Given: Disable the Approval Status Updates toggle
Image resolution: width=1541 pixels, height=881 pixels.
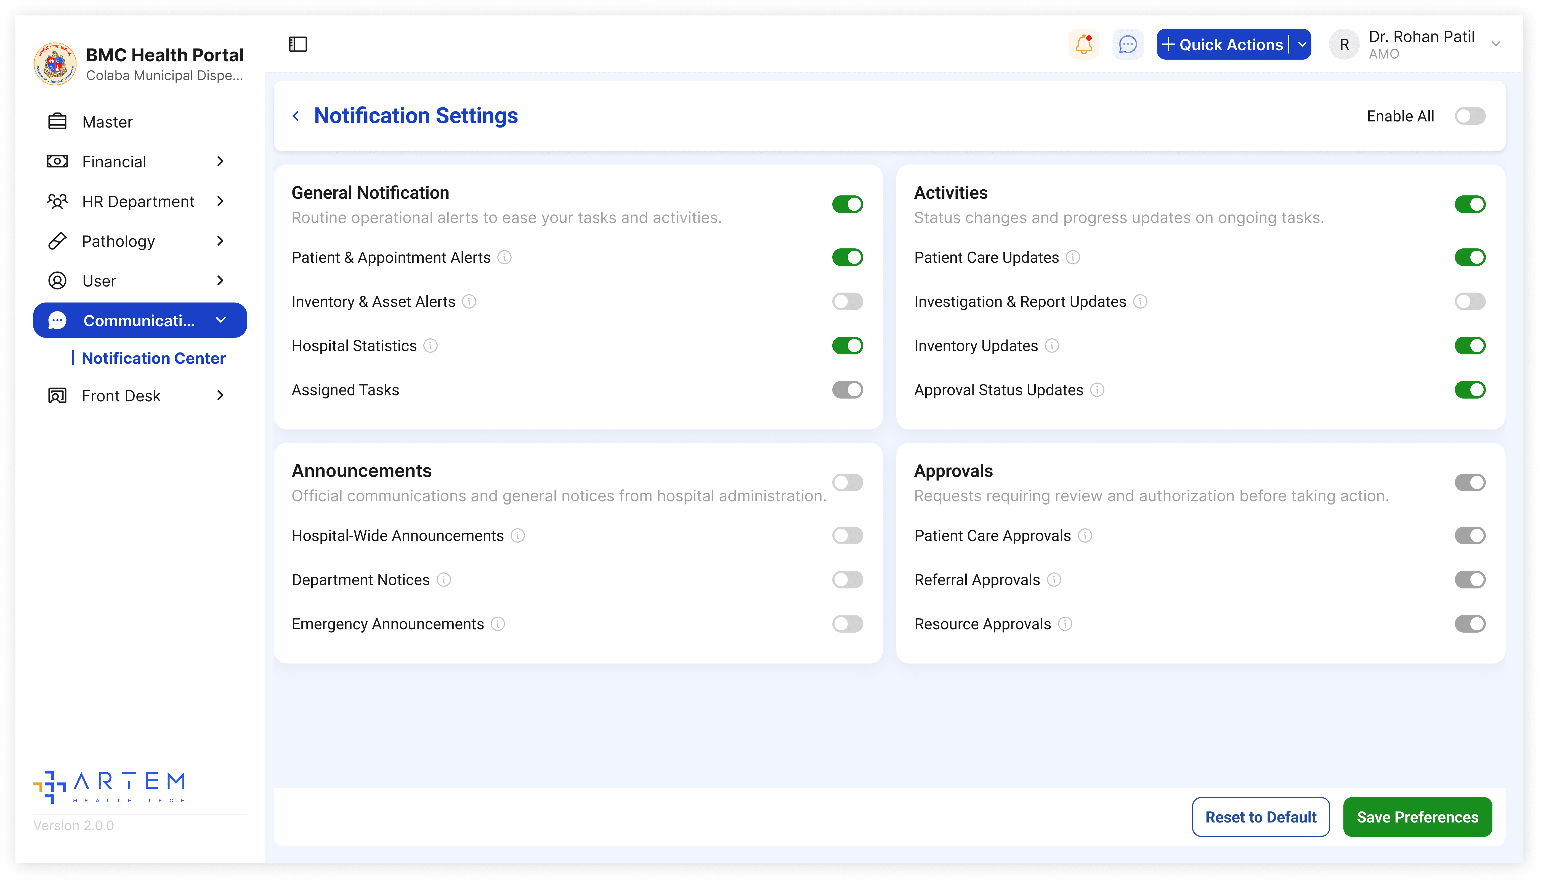Looking at the screenshot, I should 1470,390.
